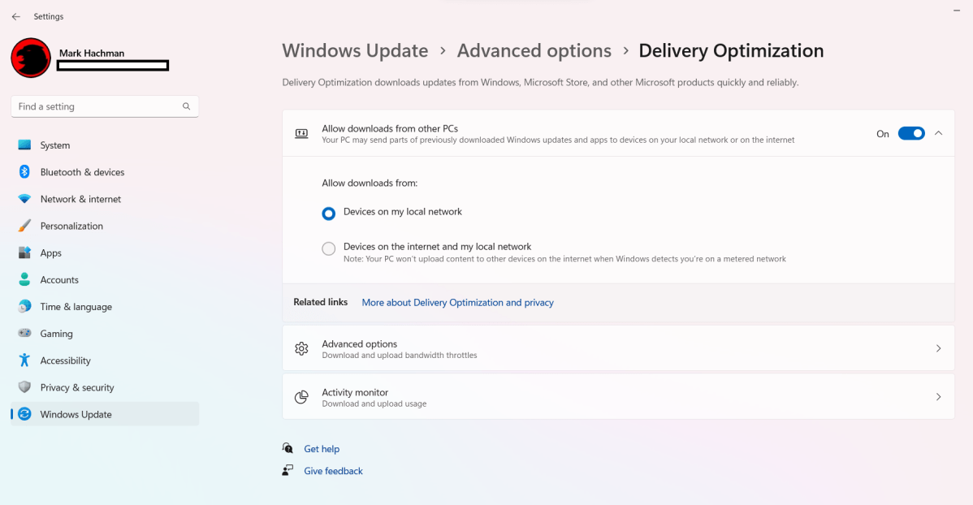Click the Get help headset icon
This screenshot has height=505, width=973.
point(288,448)
